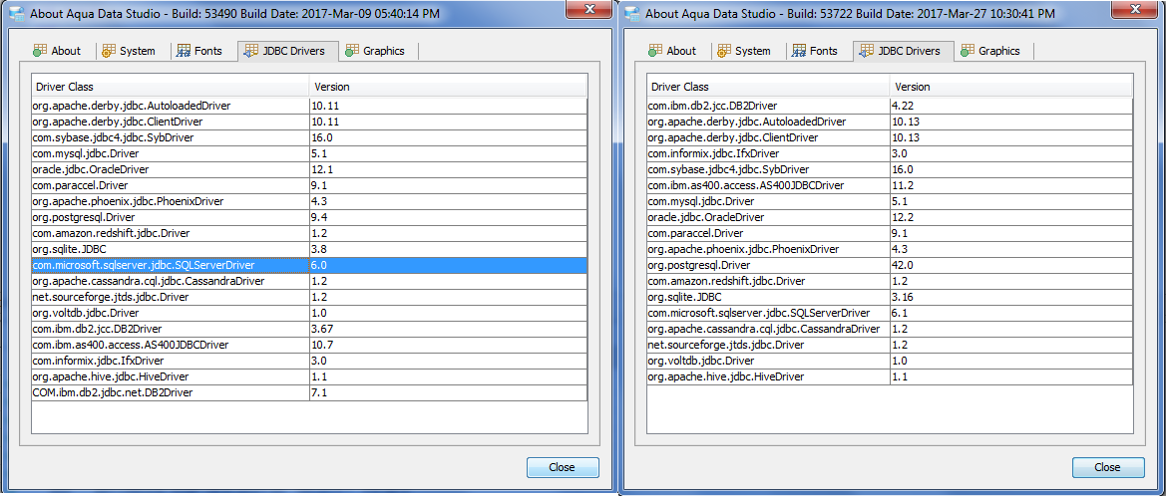Sort by Driver Class header in Build 53490 window
The image size is (1166, 496).
(x=171, y=87)
